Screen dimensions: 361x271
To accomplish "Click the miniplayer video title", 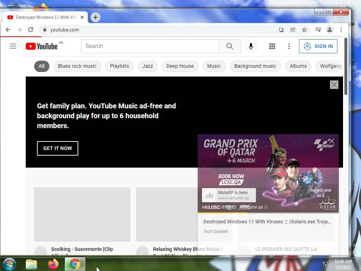I will click(267, 222).
